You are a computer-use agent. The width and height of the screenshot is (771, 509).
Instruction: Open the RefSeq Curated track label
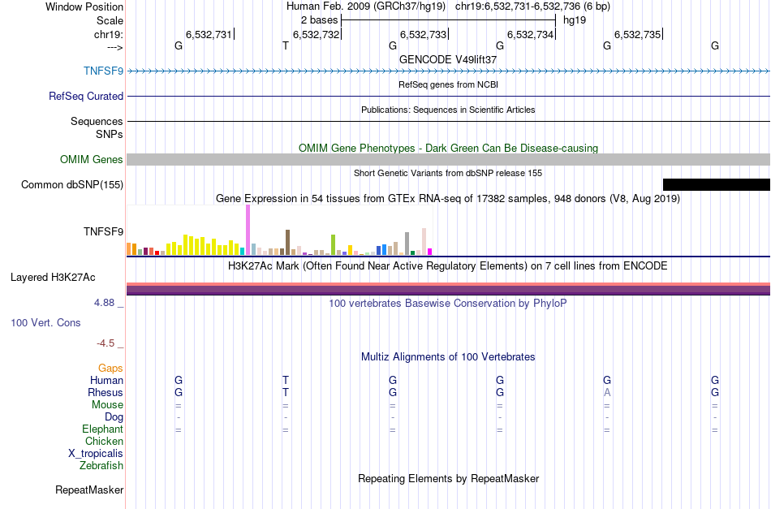tap(86, 96)
